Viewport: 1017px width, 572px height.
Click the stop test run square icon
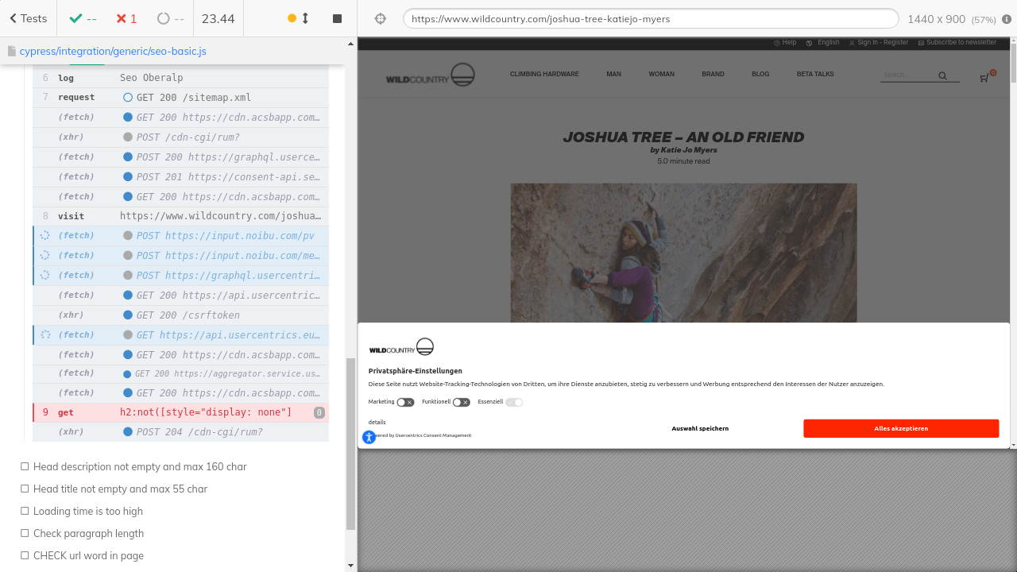point(337,18)
